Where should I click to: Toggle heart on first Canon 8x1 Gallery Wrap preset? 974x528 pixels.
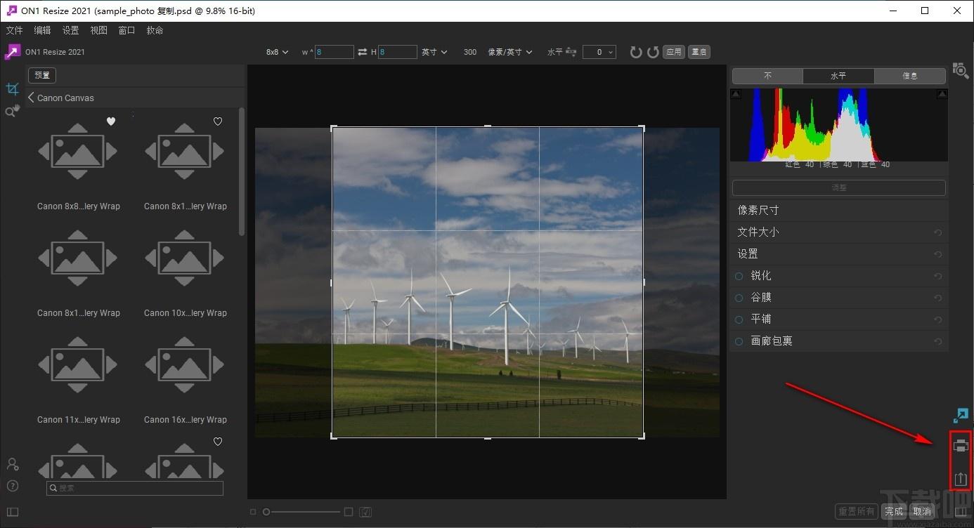(218, 121)
